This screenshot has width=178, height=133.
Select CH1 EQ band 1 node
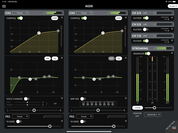(30, 79)
